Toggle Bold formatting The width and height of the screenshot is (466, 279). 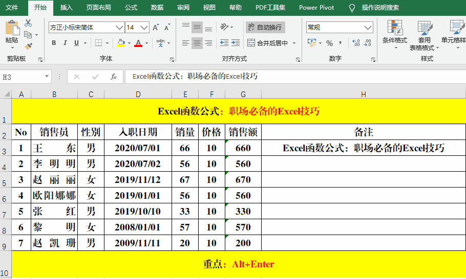click(54, 43)
